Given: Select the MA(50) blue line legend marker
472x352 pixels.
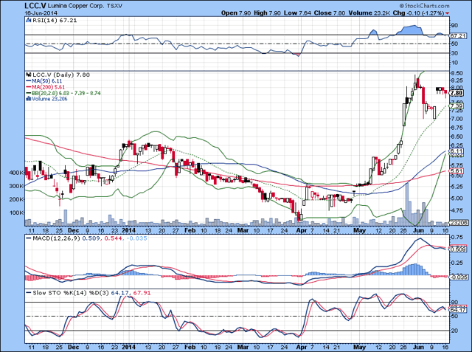Looking at the screenshot, I should pos(29,81).
